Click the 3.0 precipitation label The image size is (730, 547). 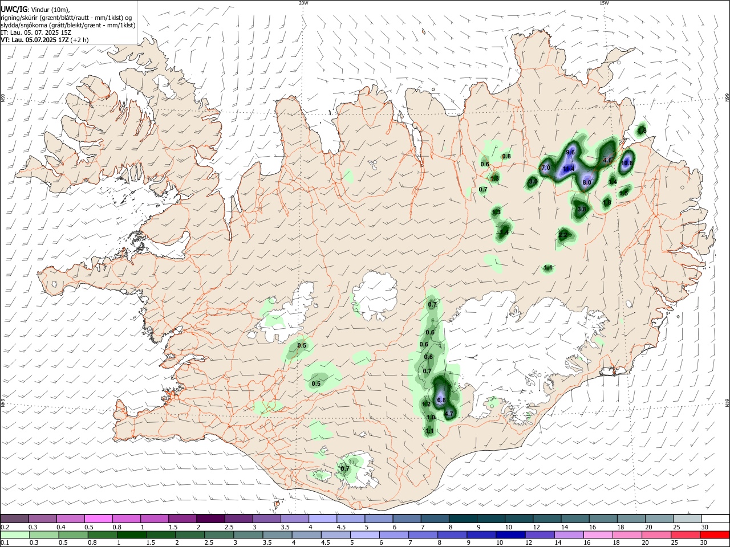533,182
